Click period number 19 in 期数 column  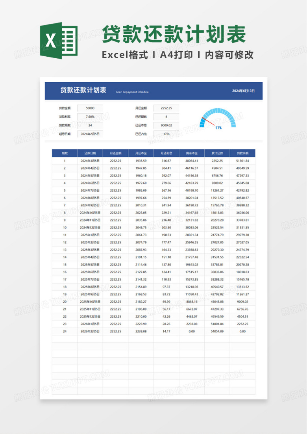pos(65,294)
